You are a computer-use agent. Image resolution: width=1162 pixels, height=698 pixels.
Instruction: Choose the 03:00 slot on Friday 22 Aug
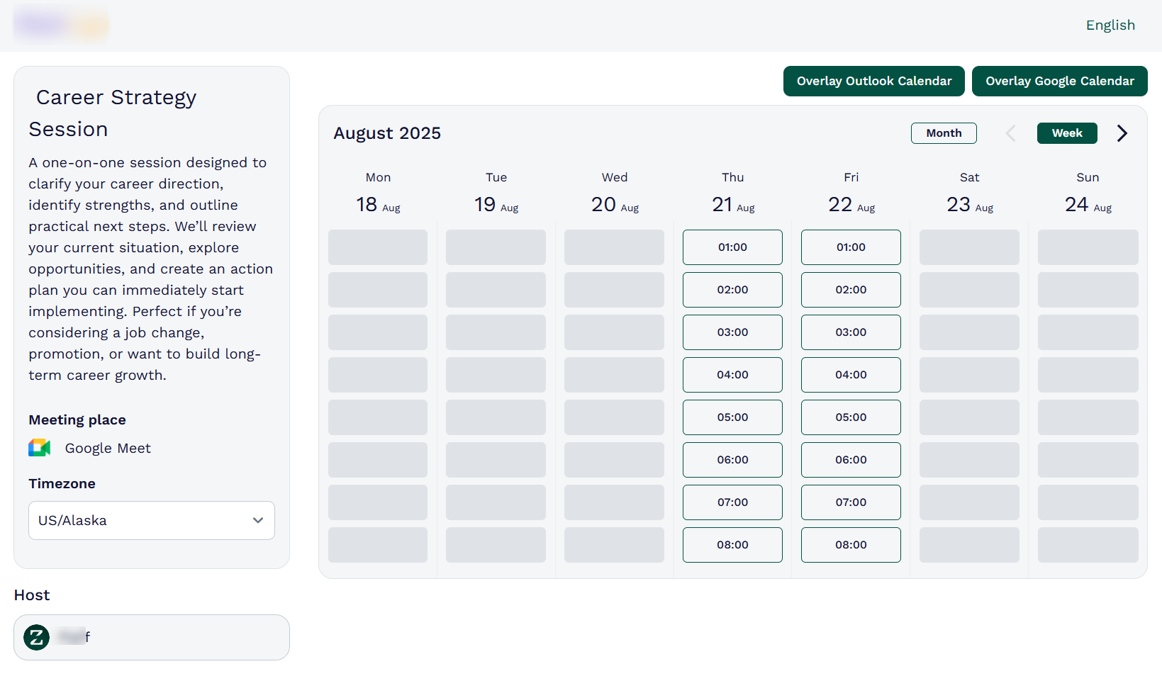[x=851, y=332]
